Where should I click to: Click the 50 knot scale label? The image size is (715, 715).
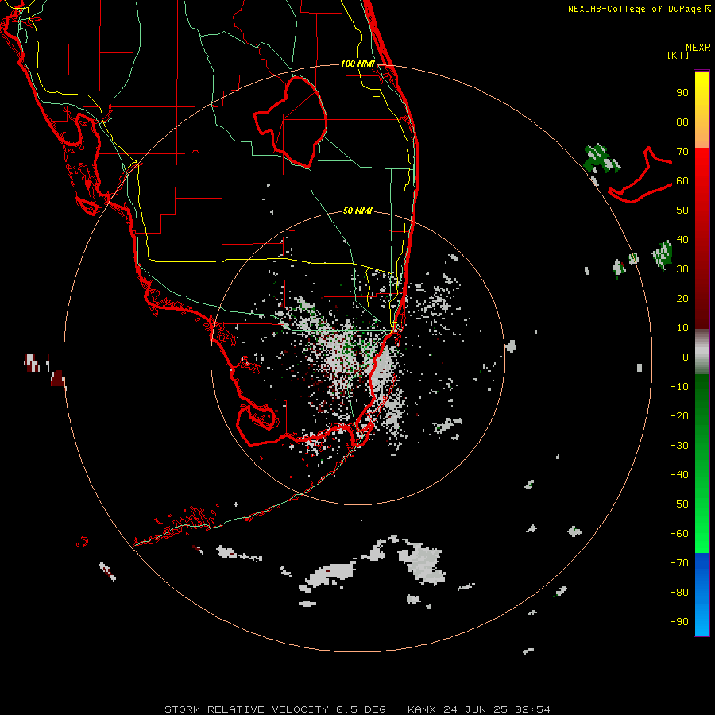point(682,211)
